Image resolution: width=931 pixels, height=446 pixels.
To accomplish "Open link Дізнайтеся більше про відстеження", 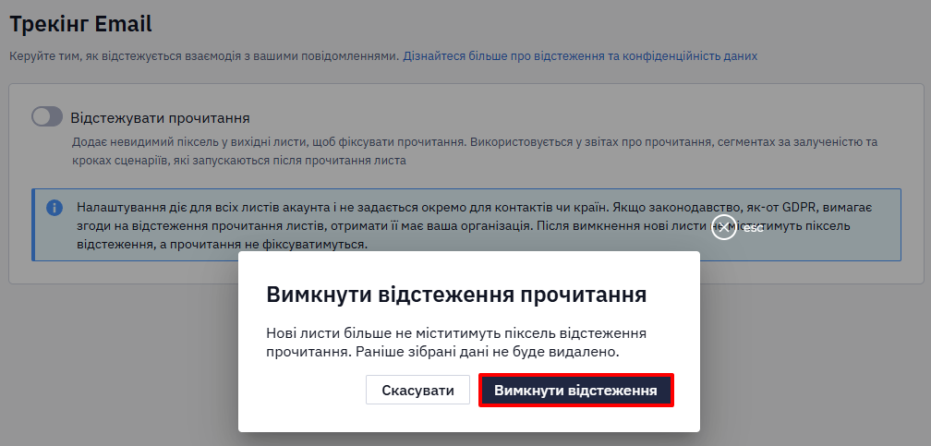I will pyautogui.click(x=580, y=56).
